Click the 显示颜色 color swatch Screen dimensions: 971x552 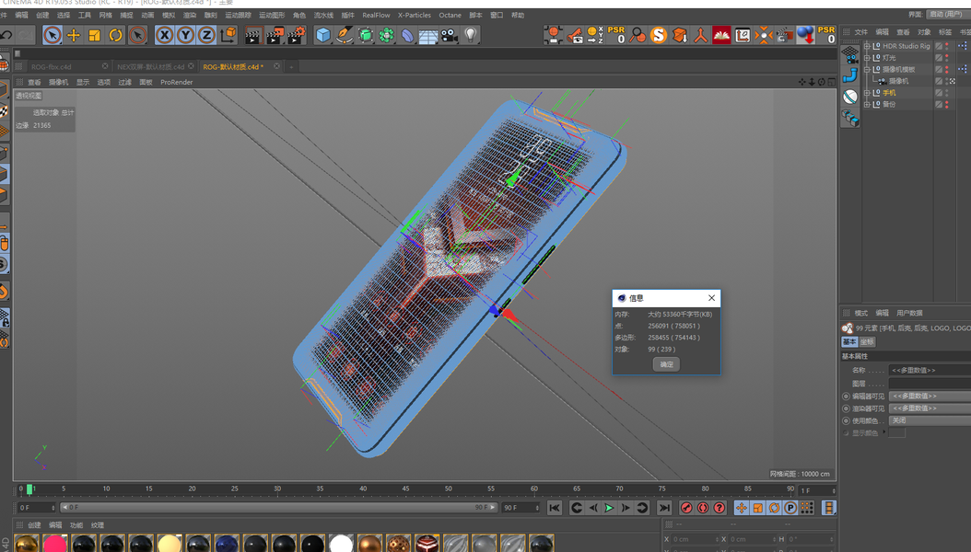tap(896, 432)
